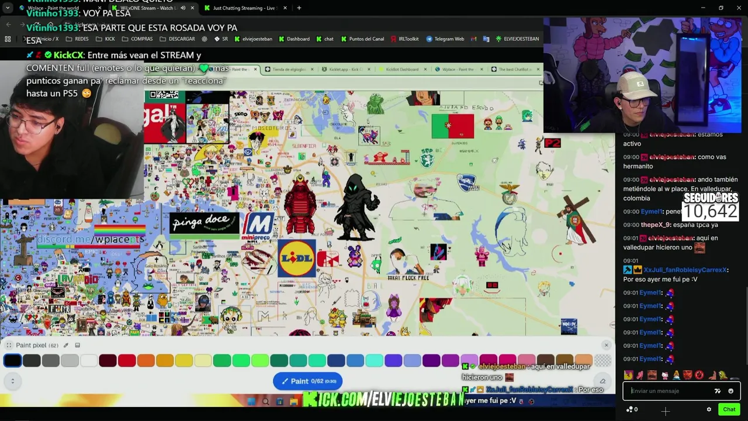Click the green Chat send button
This screenshot has width=748, height=421.
(729, 409)
